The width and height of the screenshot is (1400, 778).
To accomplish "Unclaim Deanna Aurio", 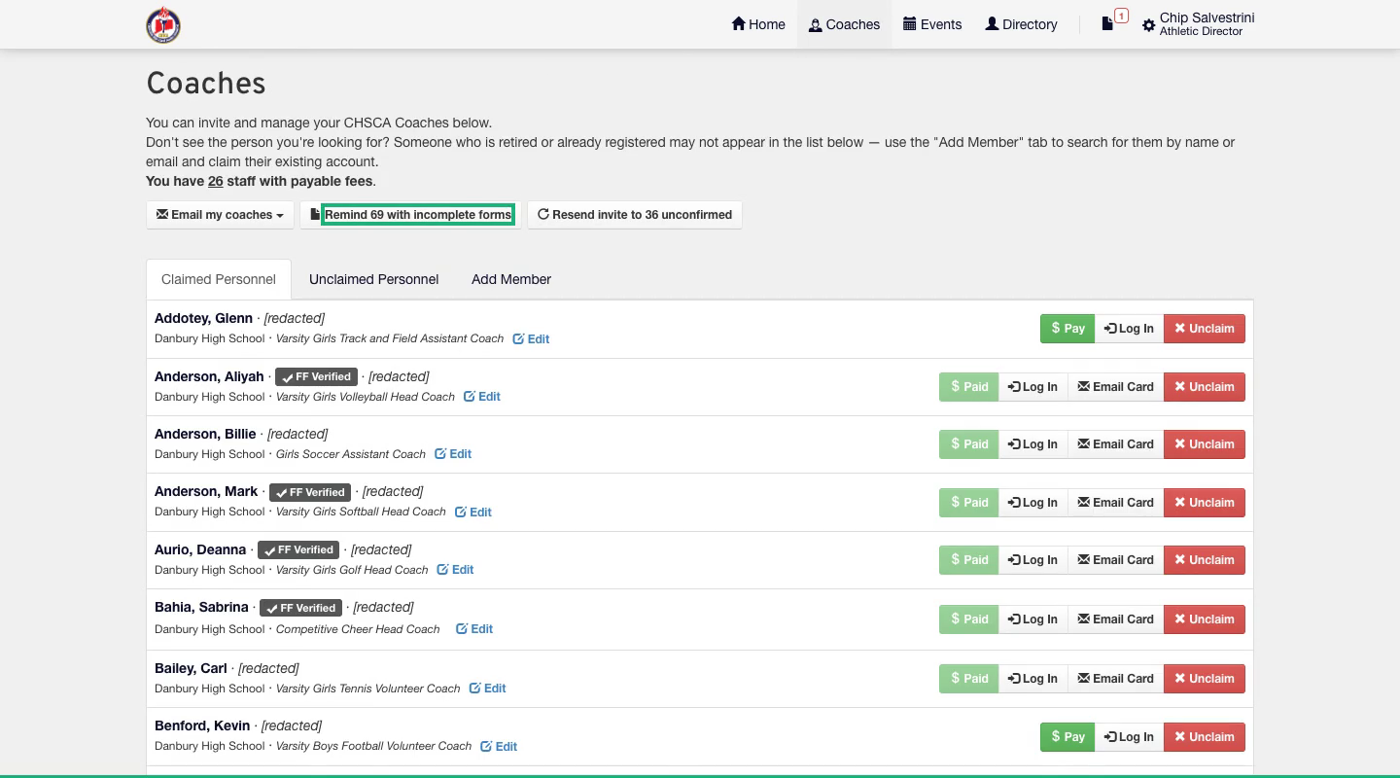I will point(1205,560).
